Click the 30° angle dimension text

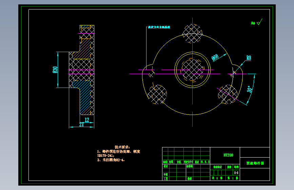(249, 89)
